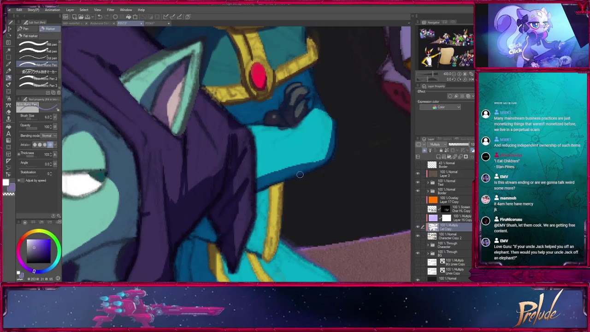Hide the Text folder via eye icon

pos(418,183)
